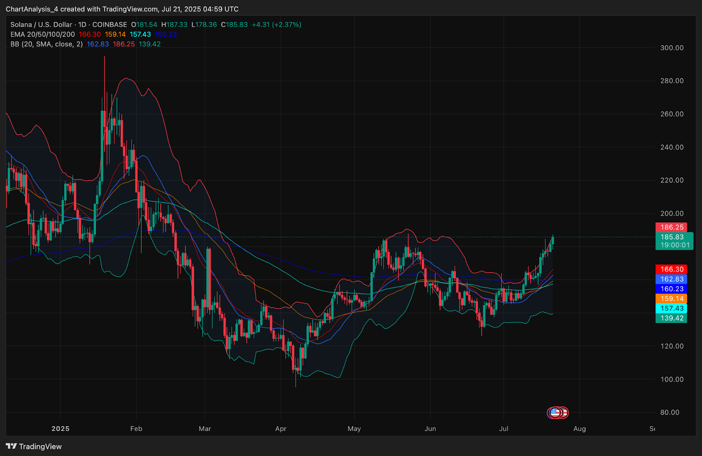
Task: Click the Jul label on time axis
Action: (504, 428)
